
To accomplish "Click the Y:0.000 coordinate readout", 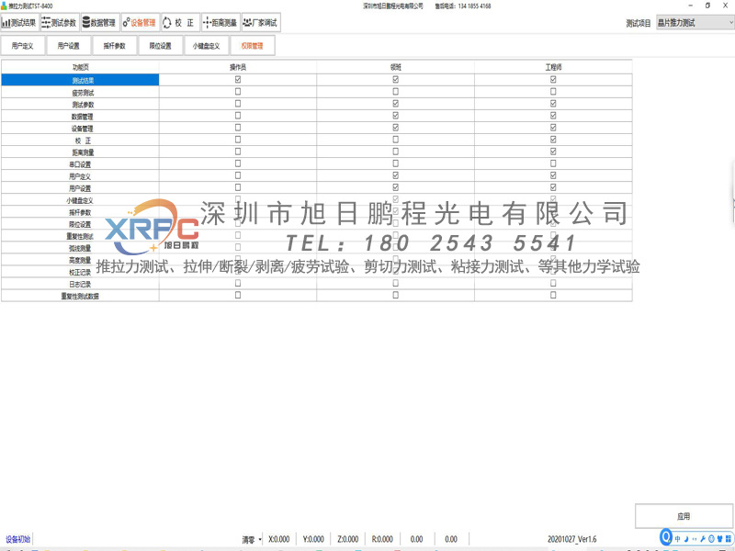I will pos(313,539).
